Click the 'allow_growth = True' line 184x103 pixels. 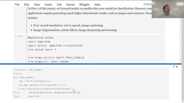[42, 85]
